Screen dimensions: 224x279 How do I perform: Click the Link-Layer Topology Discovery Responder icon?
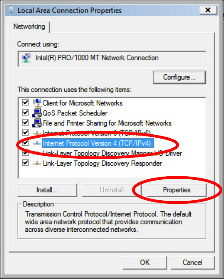tap(37, 163)
